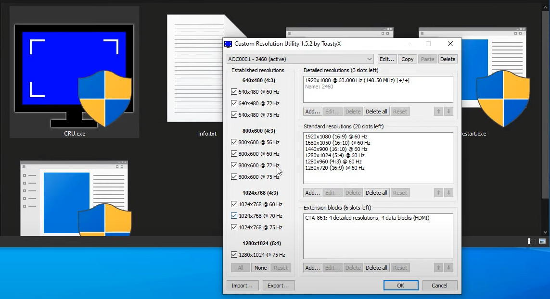Click the Paste button
Image resolution: width=550 pixels, height=299 pixels.
click(x=427, y=59)
